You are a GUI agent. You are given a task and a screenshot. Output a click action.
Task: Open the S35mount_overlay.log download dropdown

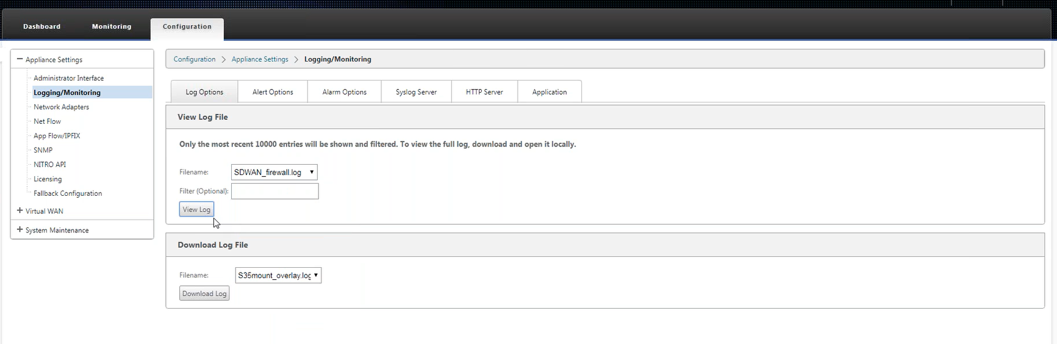[278, 275]
